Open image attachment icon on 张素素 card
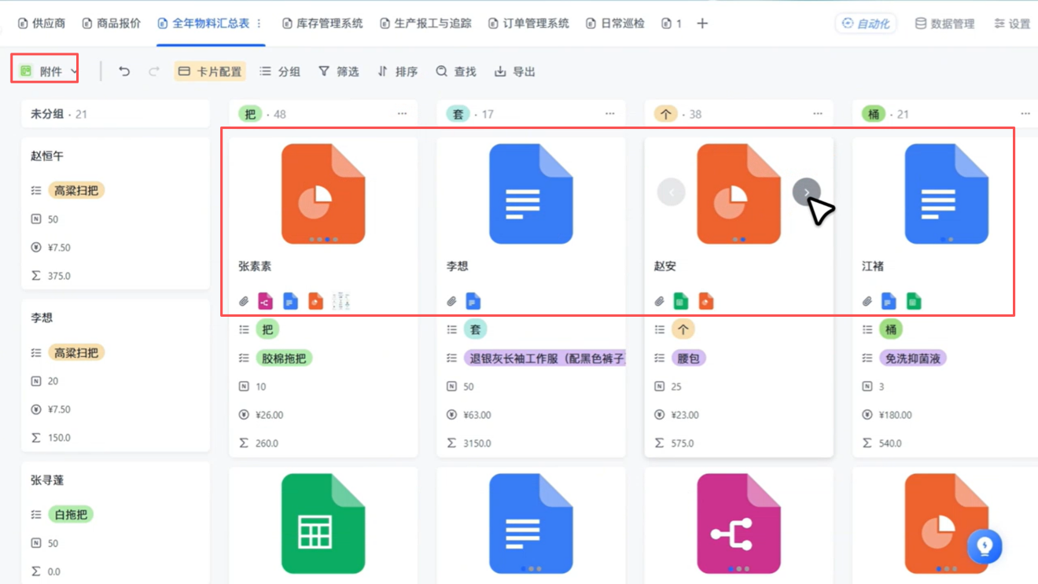Image resolution: width=1038 pixels, height=584 pixels. click(340, 301)
